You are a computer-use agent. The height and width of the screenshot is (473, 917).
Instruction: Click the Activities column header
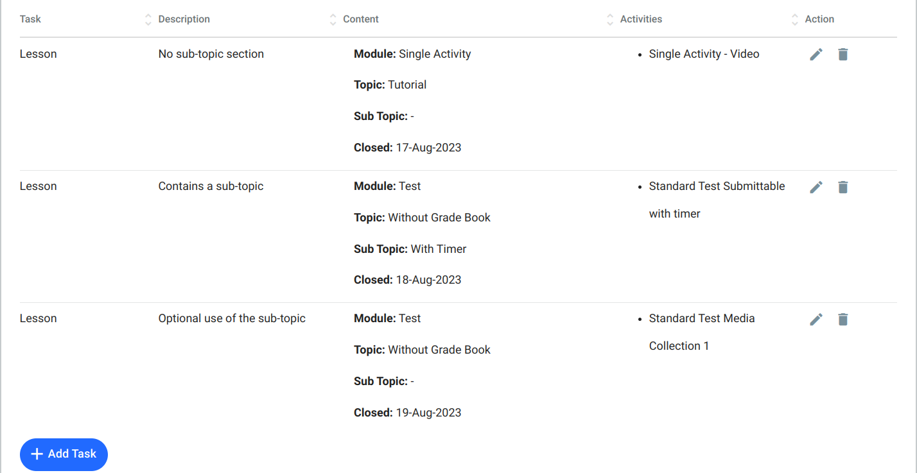click(640, 19)
